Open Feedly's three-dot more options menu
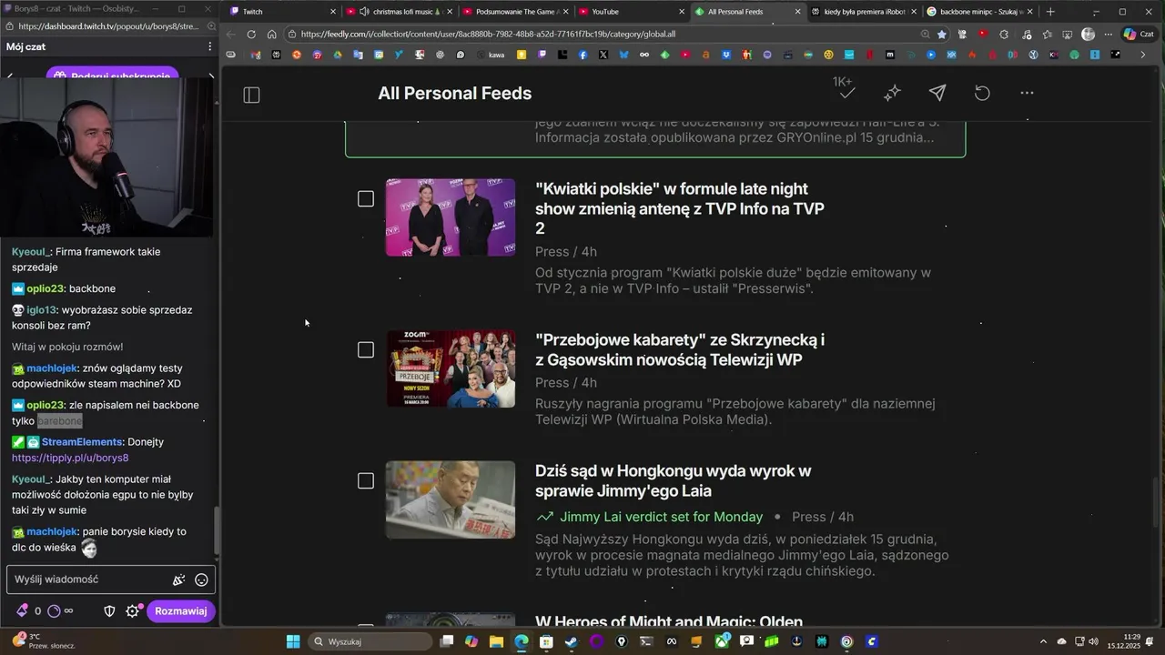This screenshot has width=1165, height=655. pyautogui.click(x=1027, y=93)
